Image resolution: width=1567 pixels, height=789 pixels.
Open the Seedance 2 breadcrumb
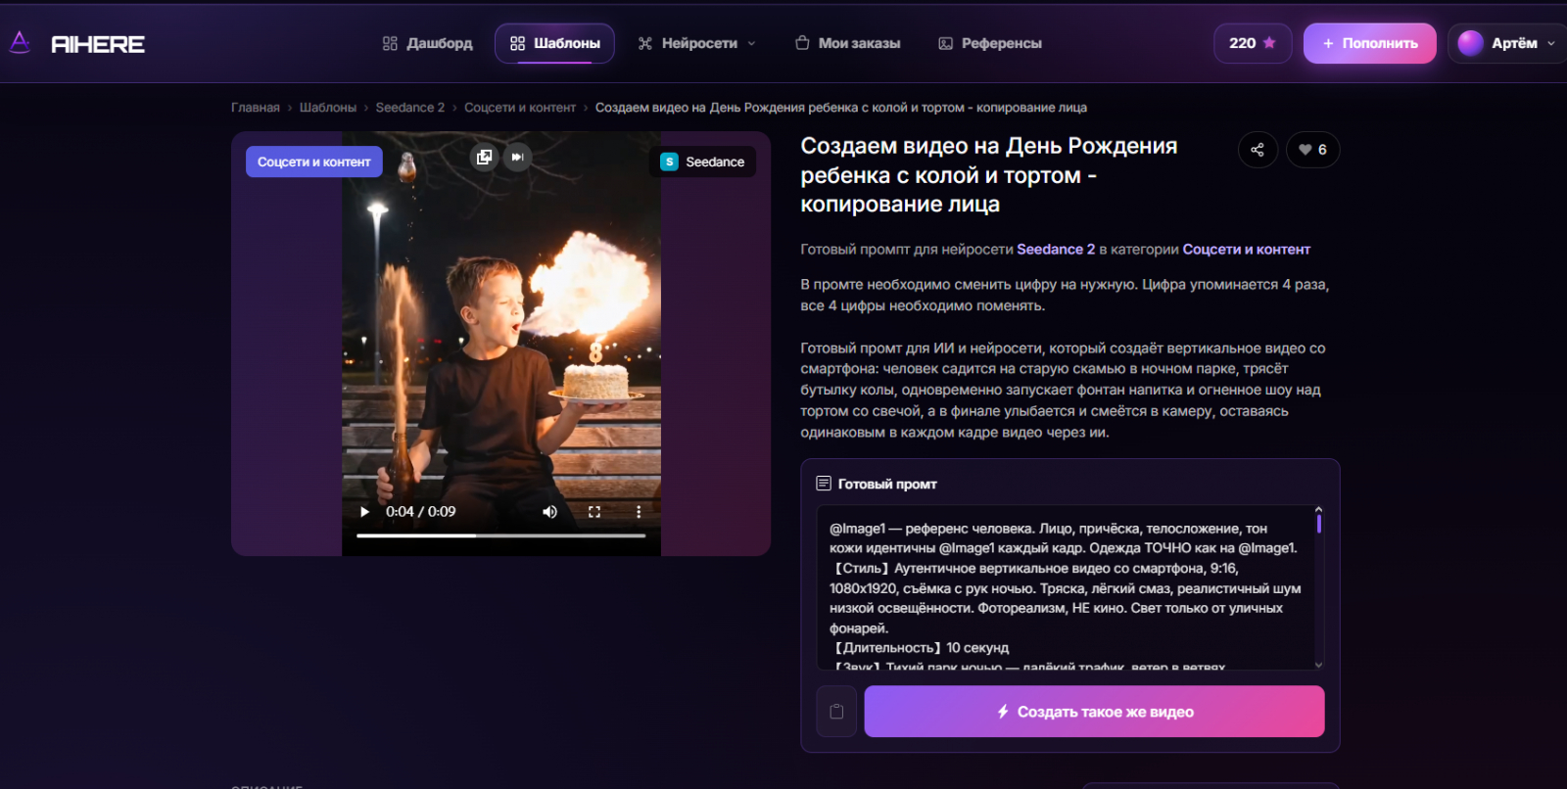point(409,108)
